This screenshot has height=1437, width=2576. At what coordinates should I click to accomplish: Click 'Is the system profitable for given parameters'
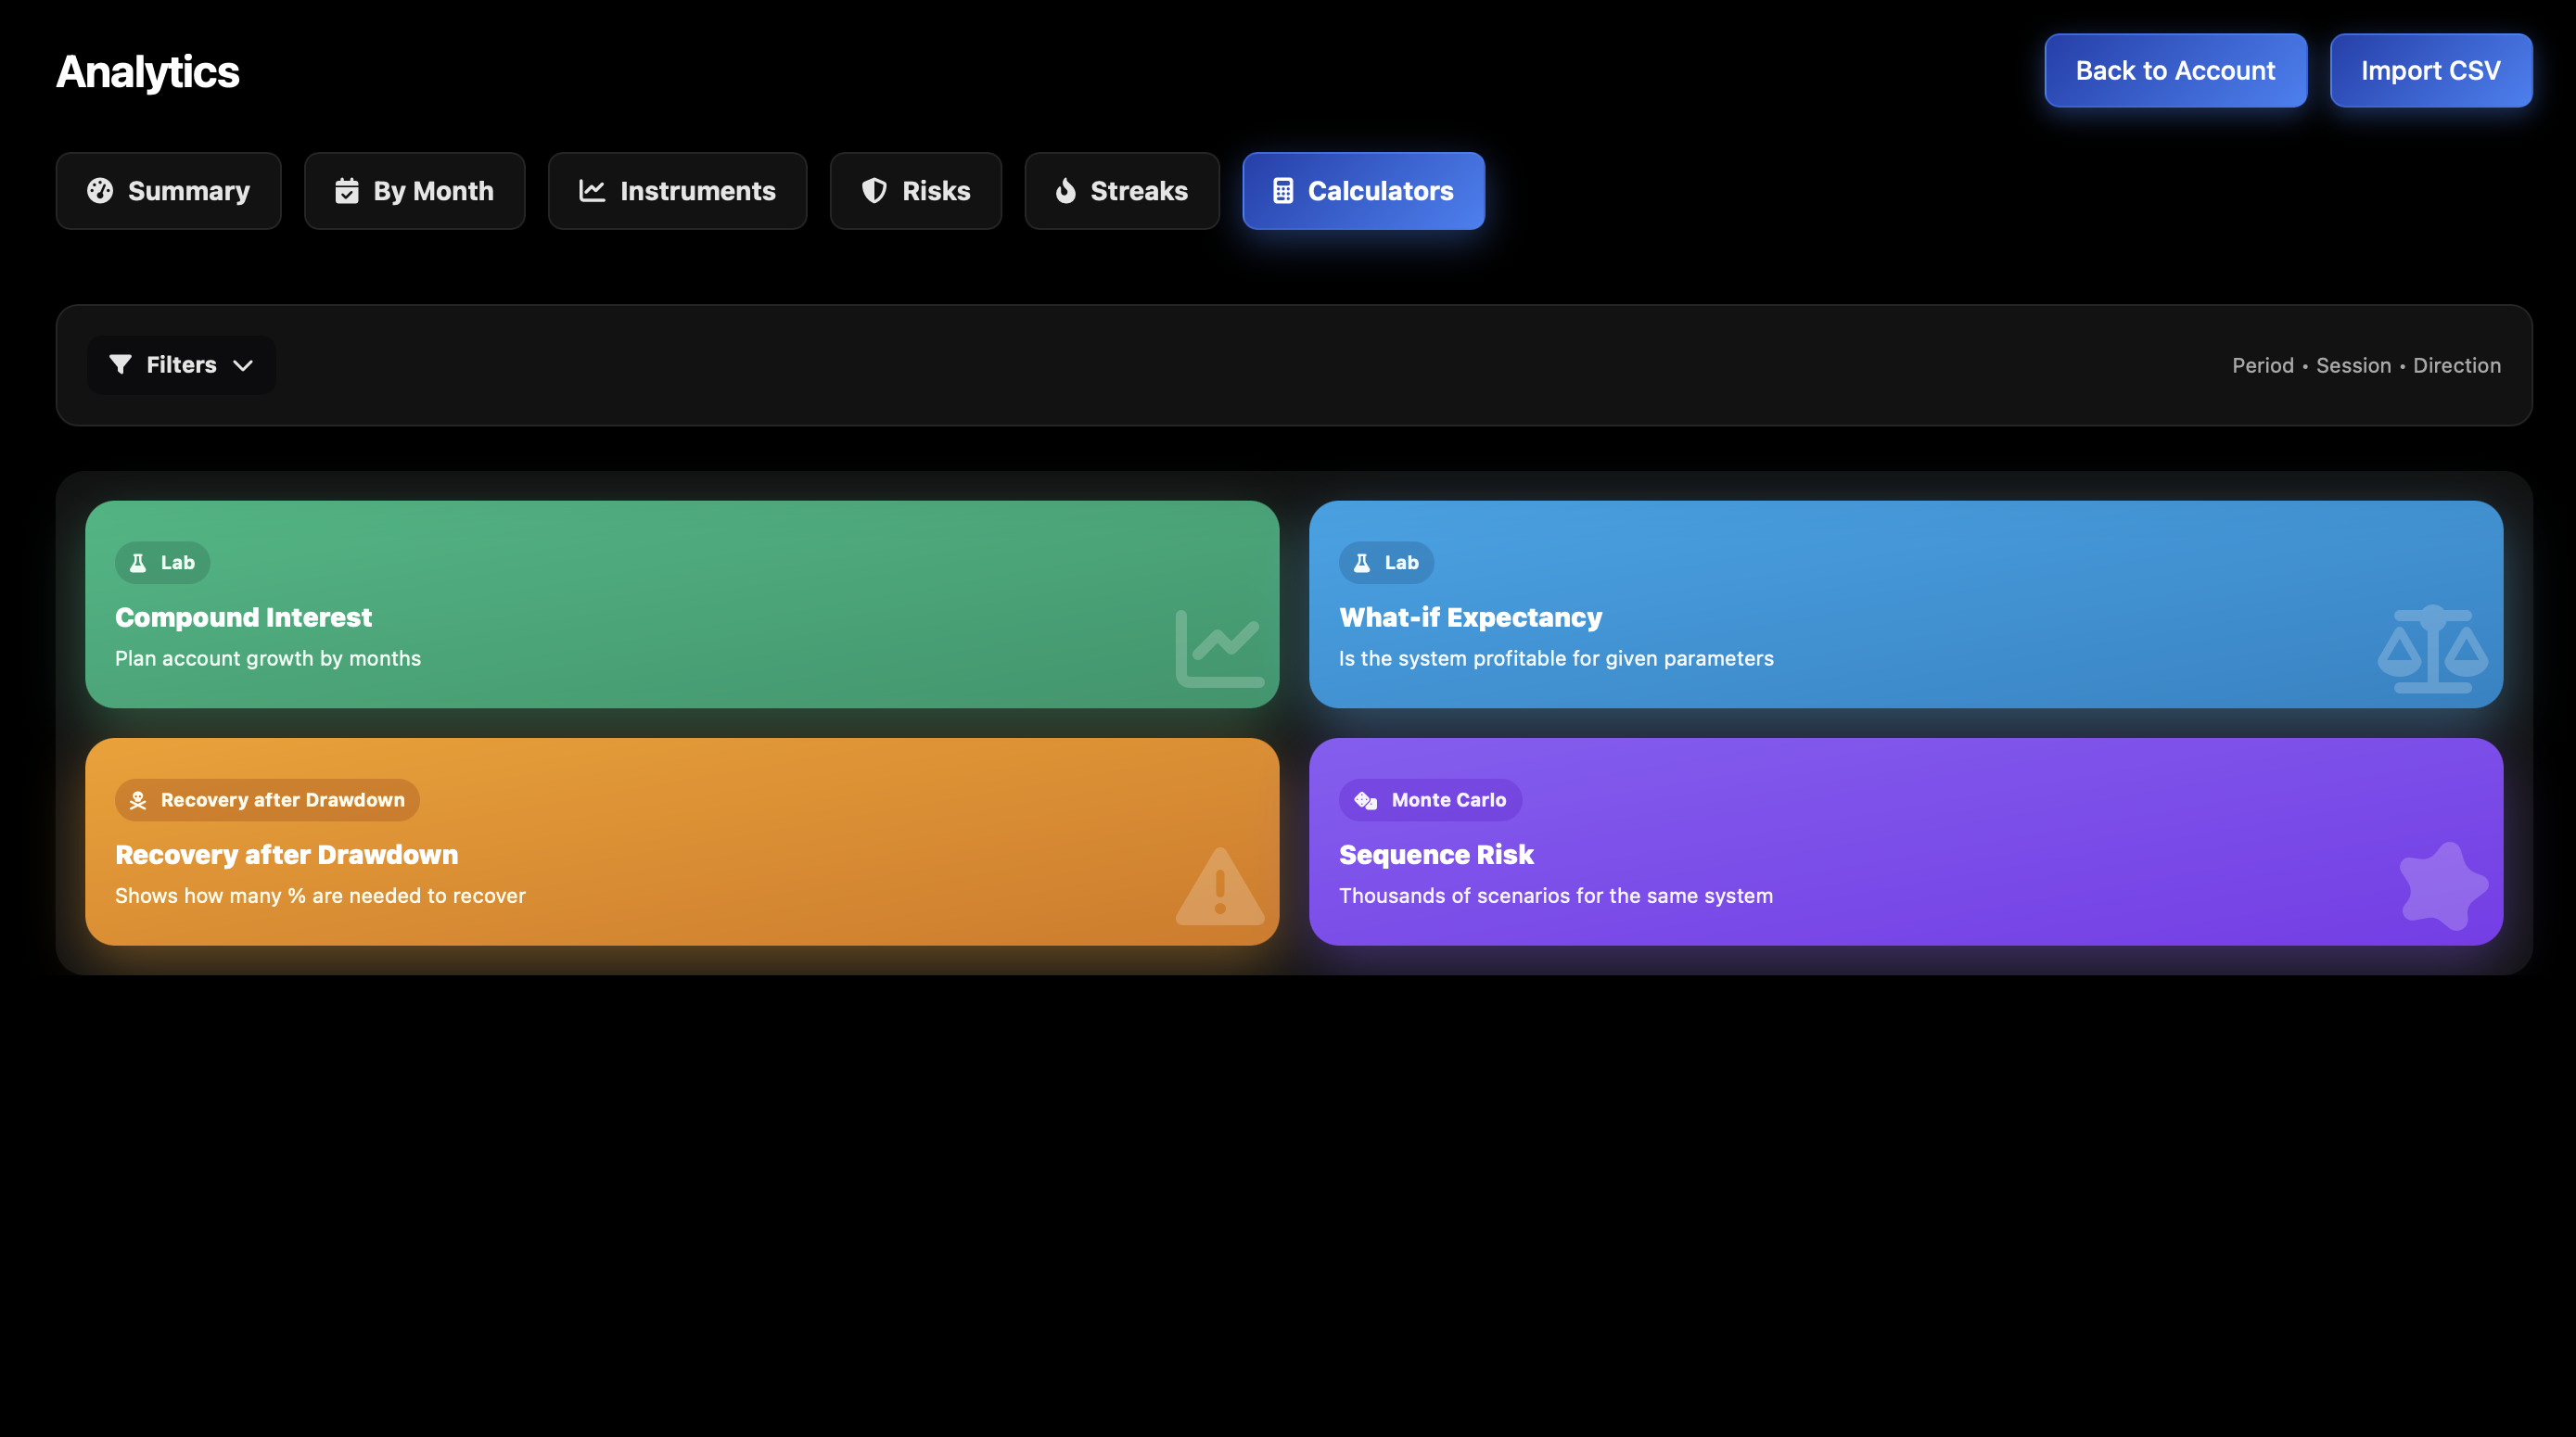[1556, 659]
